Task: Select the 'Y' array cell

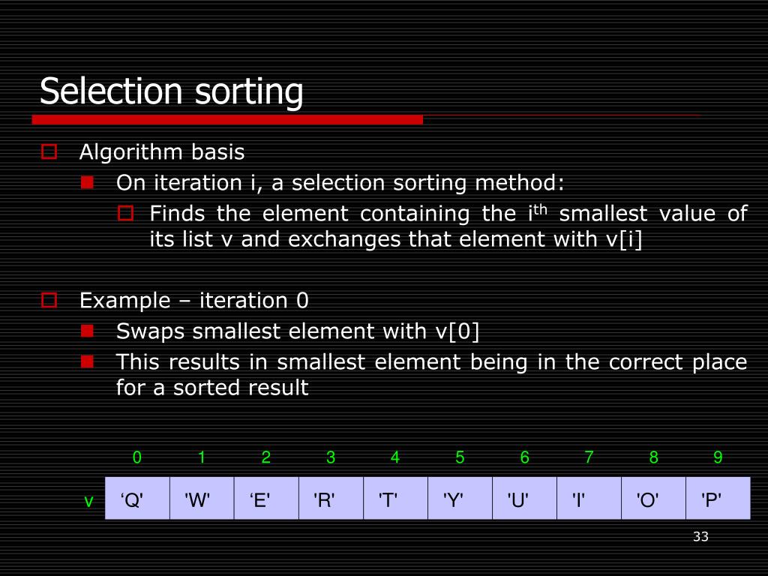Action: coord(460,498)
